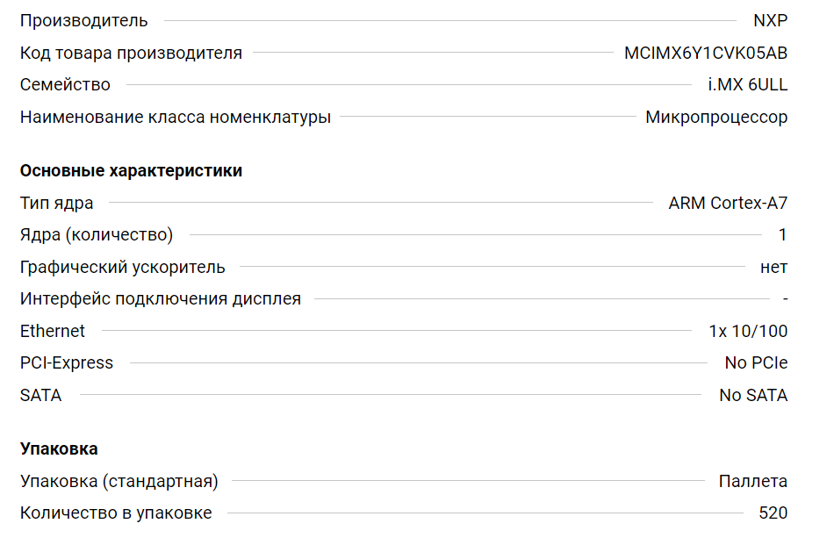Click the Микропроцессор class value
This screenshot has width=834, height=545.
click(x=716, y=118)
